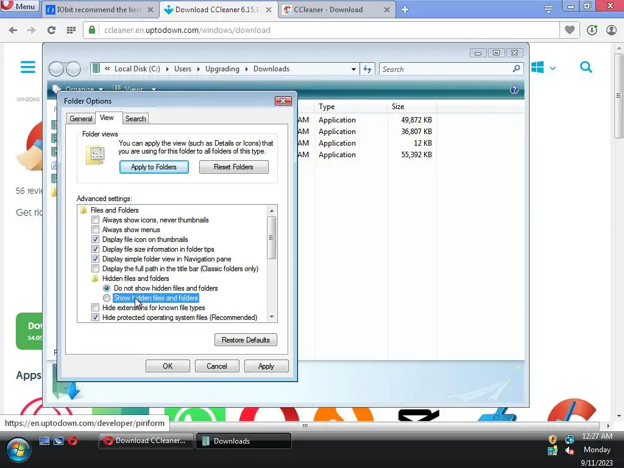Open the browser downloads icon
The height and width of the screenshot is (468, 624).
(592, 30)
